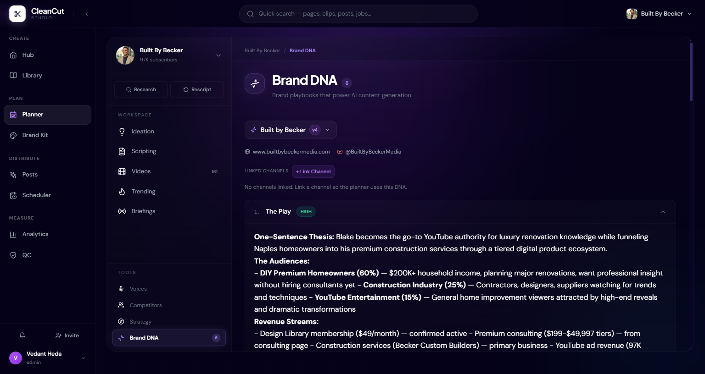
Task: Click the QC shield icon
Action: tap(13, 255)
